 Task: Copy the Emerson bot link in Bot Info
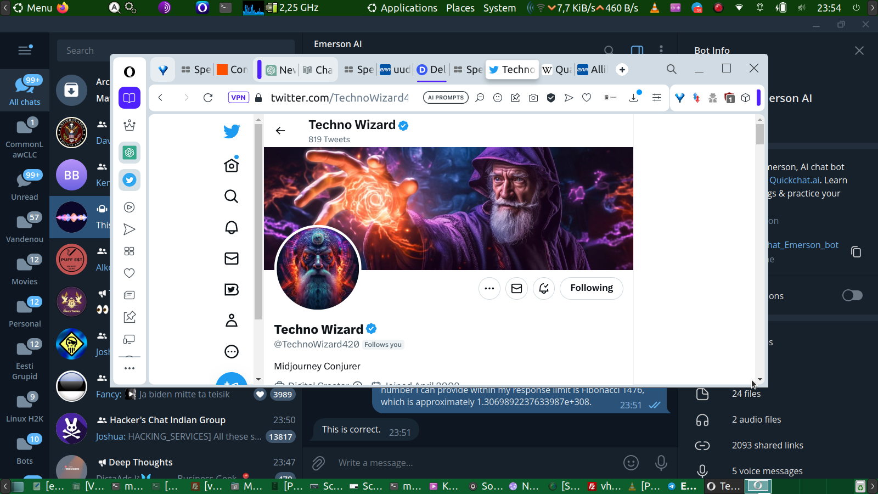856,252
